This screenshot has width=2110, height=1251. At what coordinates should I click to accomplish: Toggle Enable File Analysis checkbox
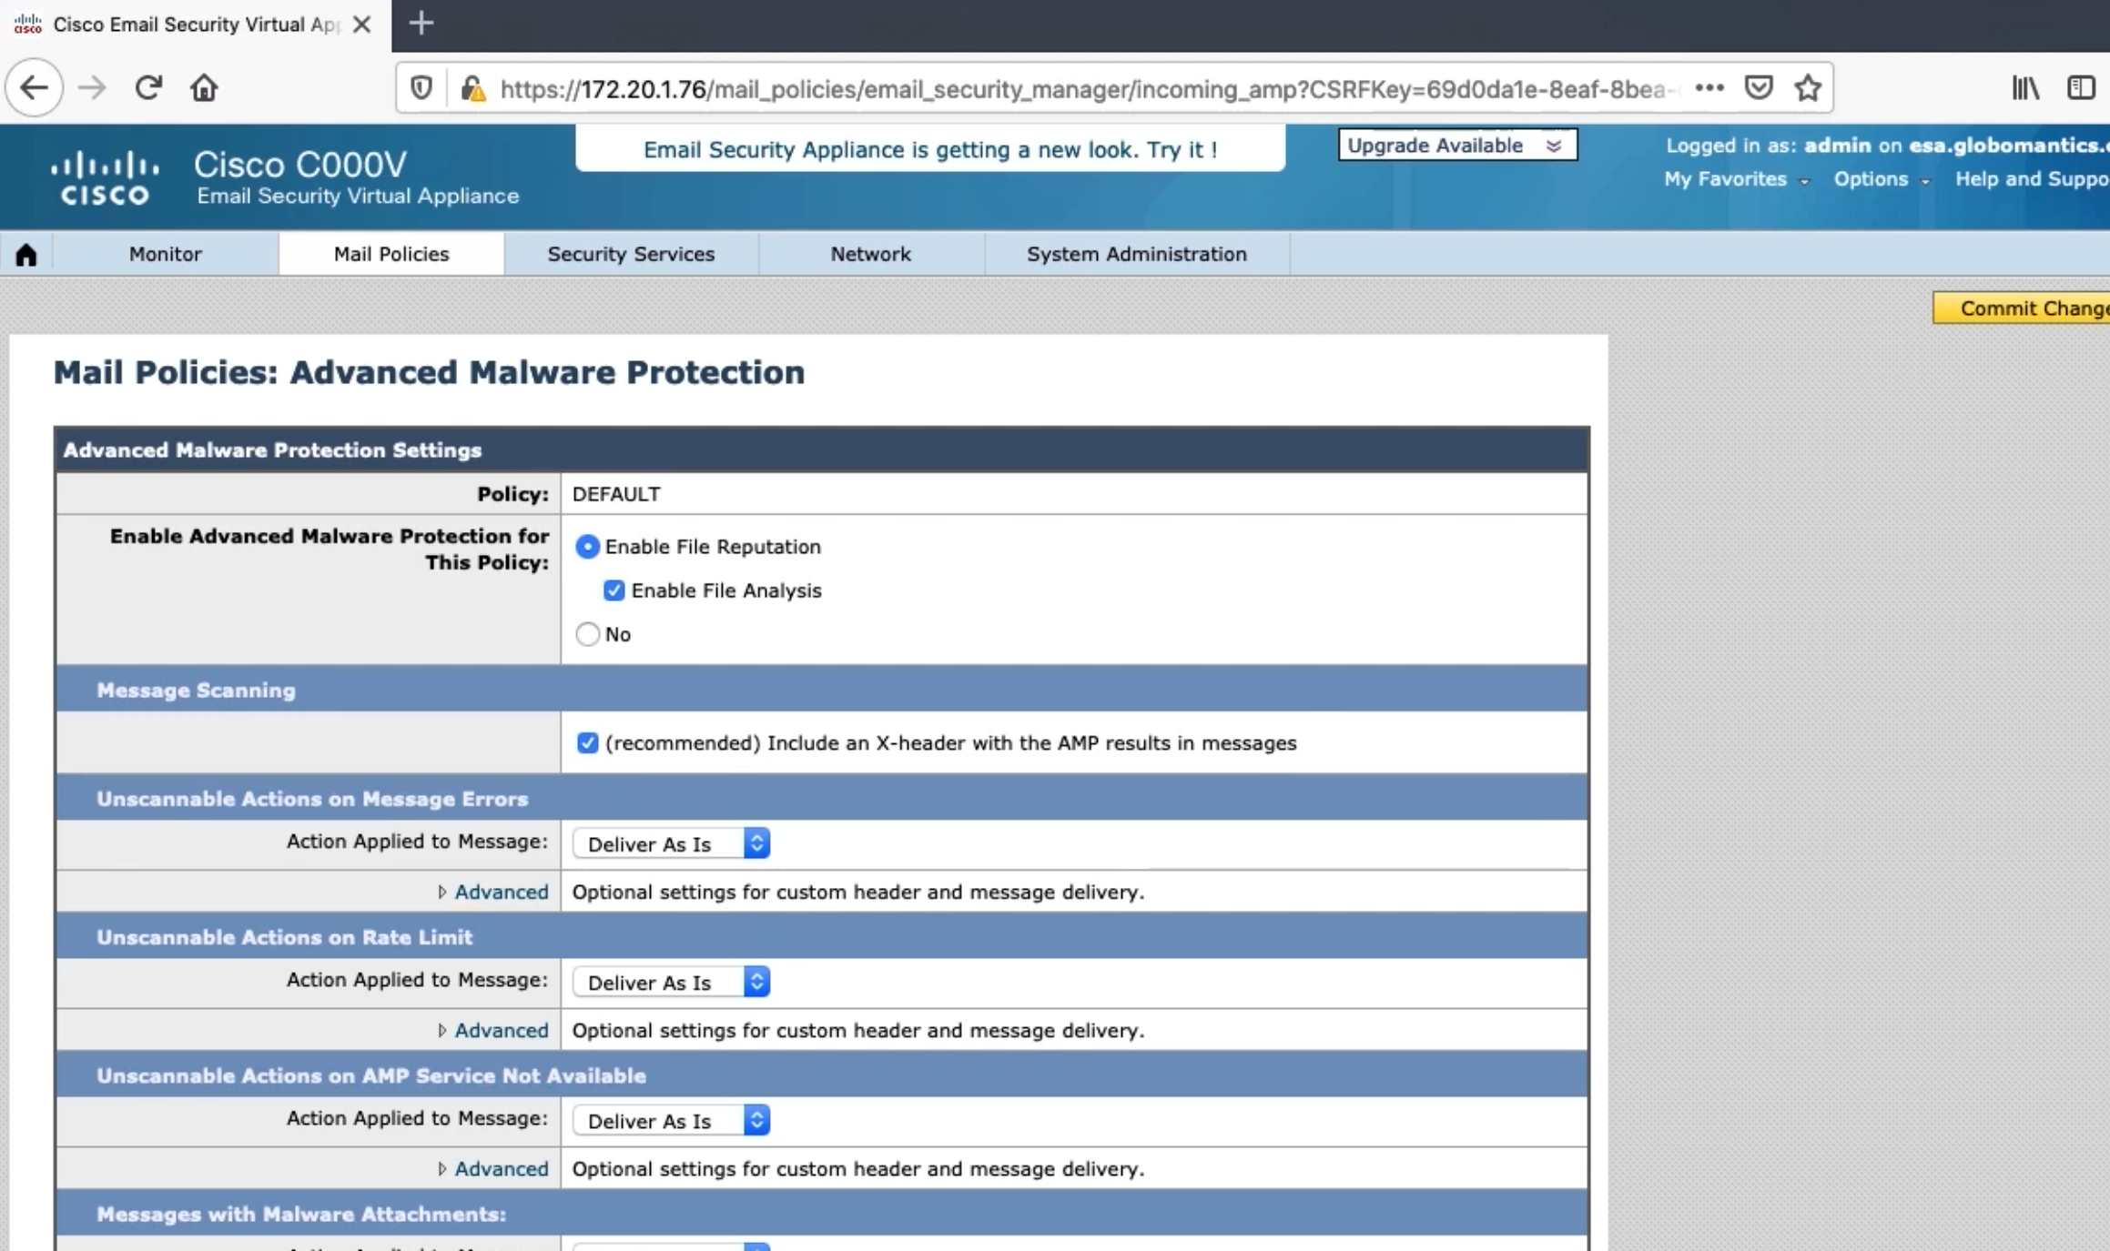pos(614,590)
